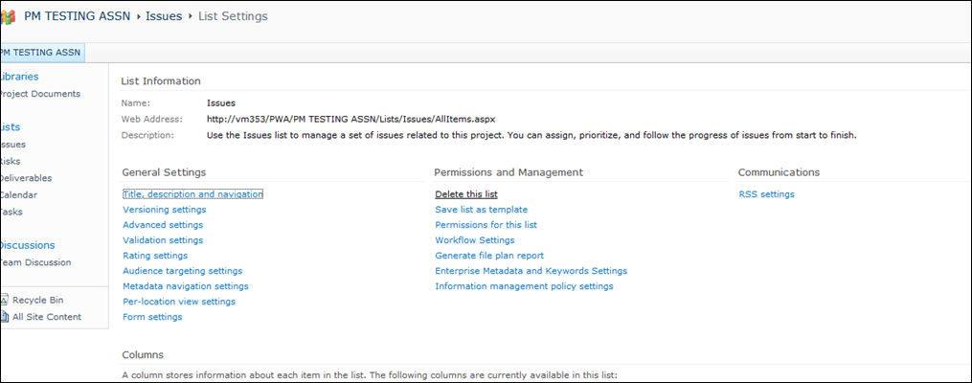The height and width of the screenshot is (383, 972).
Task: Select Calendar in the Lists sidebar
Action: pos(19,195)
